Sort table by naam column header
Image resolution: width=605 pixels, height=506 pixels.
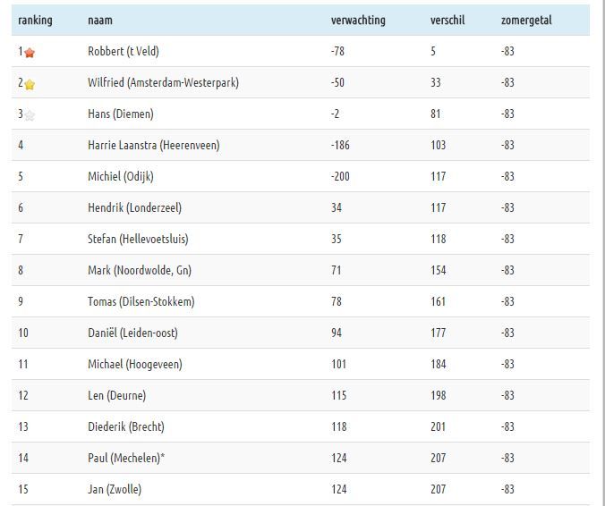100,20
